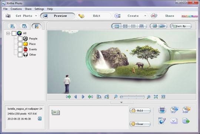This screenshot has width=200, height=134.
Task: Burn photos to CD
Action: point(174,110)
